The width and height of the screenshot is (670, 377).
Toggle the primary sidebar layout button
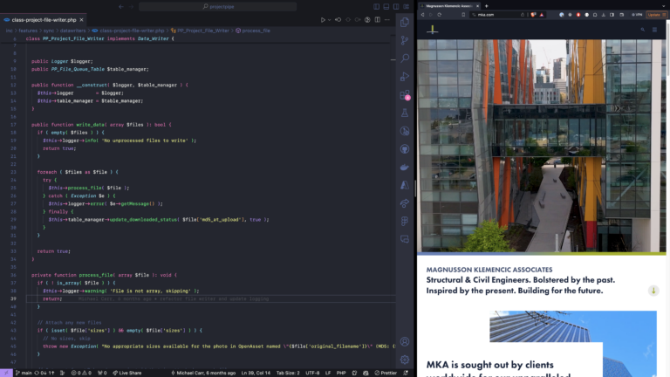(377, 6)
